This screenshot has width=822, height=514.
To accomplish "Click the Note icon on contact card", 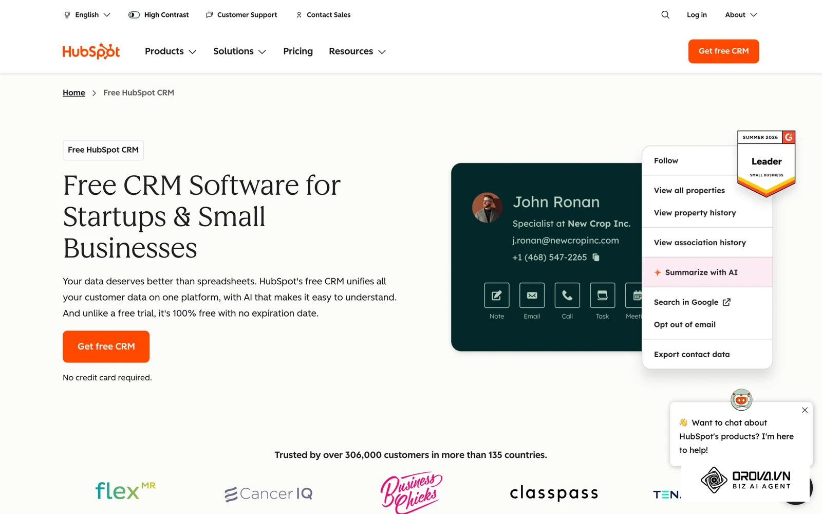I will click(497, 295).
